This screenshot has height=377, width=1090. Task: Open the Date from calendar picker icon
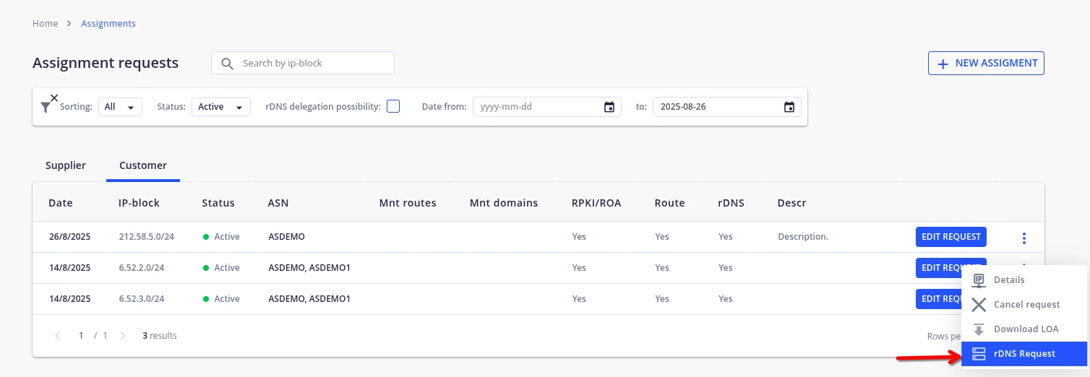pos(609,107)
